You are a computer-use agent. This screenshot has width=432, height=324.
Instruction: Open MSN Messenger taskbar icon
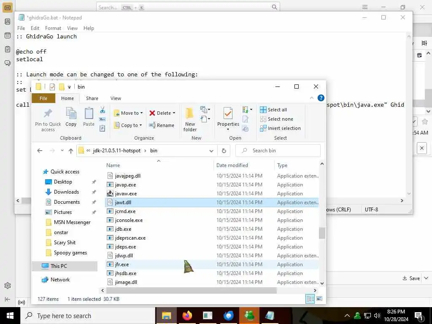pos(249,316)
